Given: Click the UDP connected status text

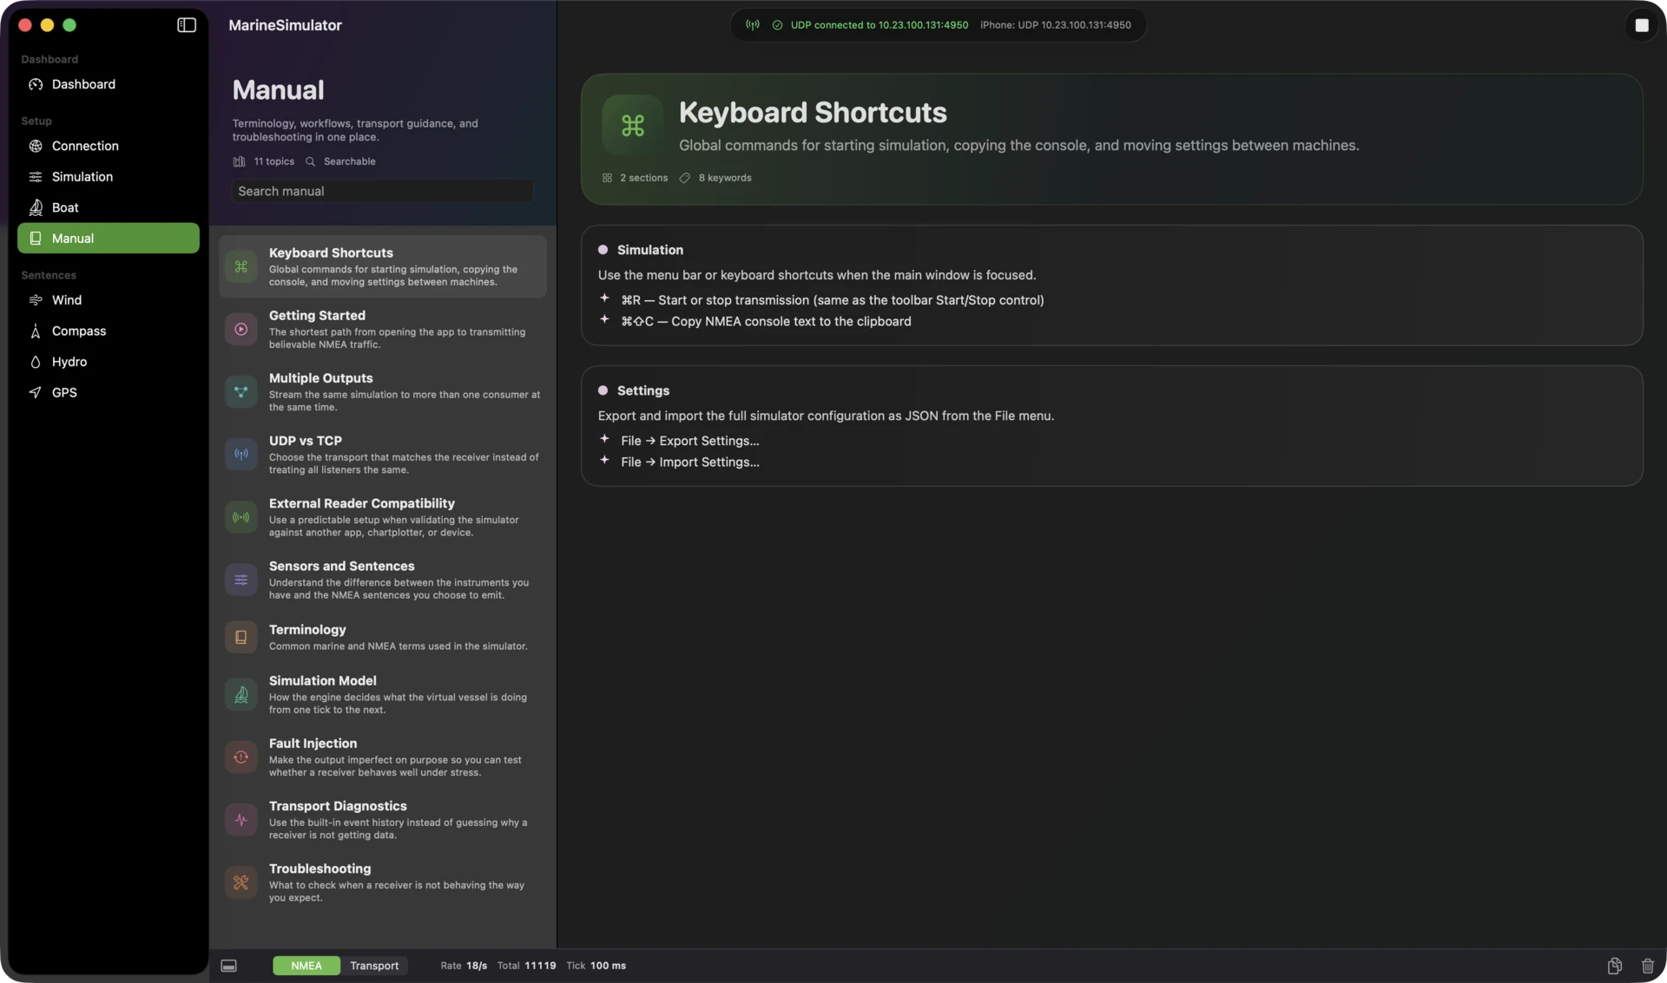Looking at the screenshot, I should (879, 25).
